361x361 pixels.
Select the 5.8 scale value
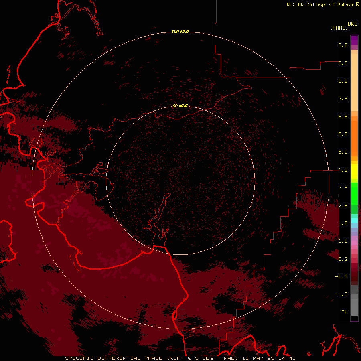[x=343, y=134]
